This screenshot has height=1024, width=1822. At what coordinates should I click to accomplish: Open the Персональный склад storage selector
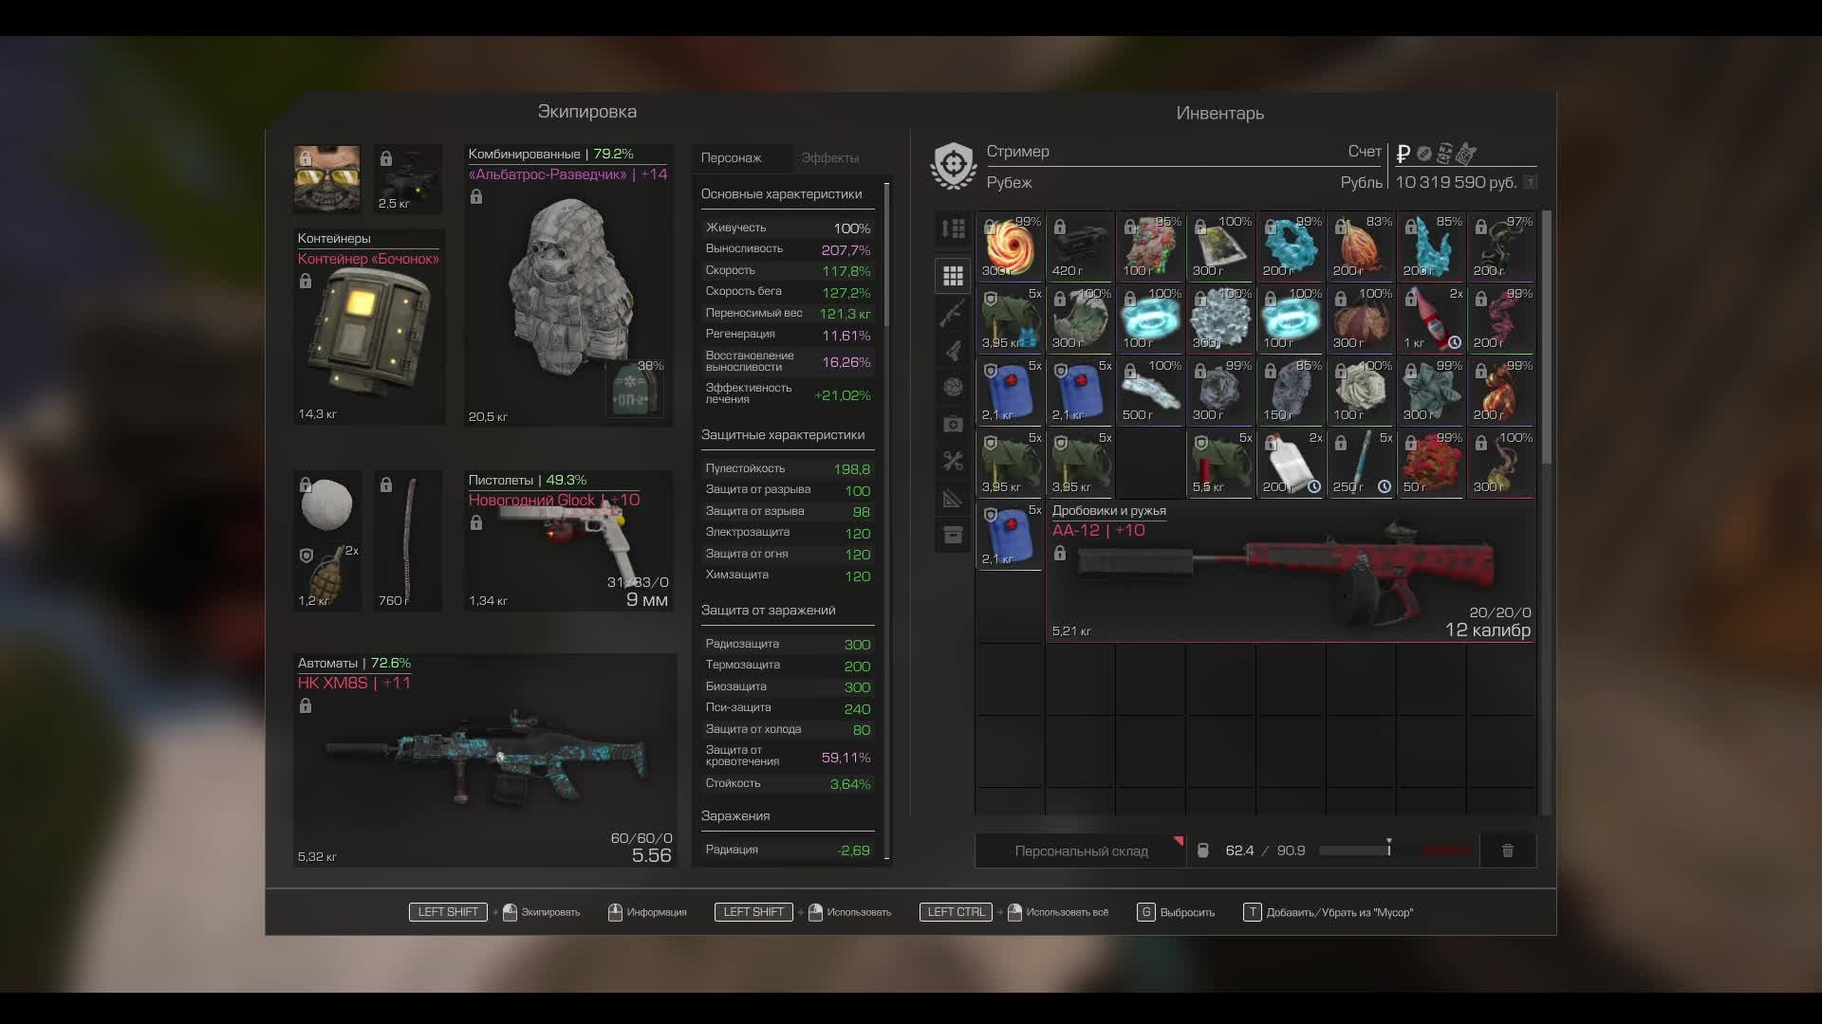pyautogui.click(x=1081, y=850)
